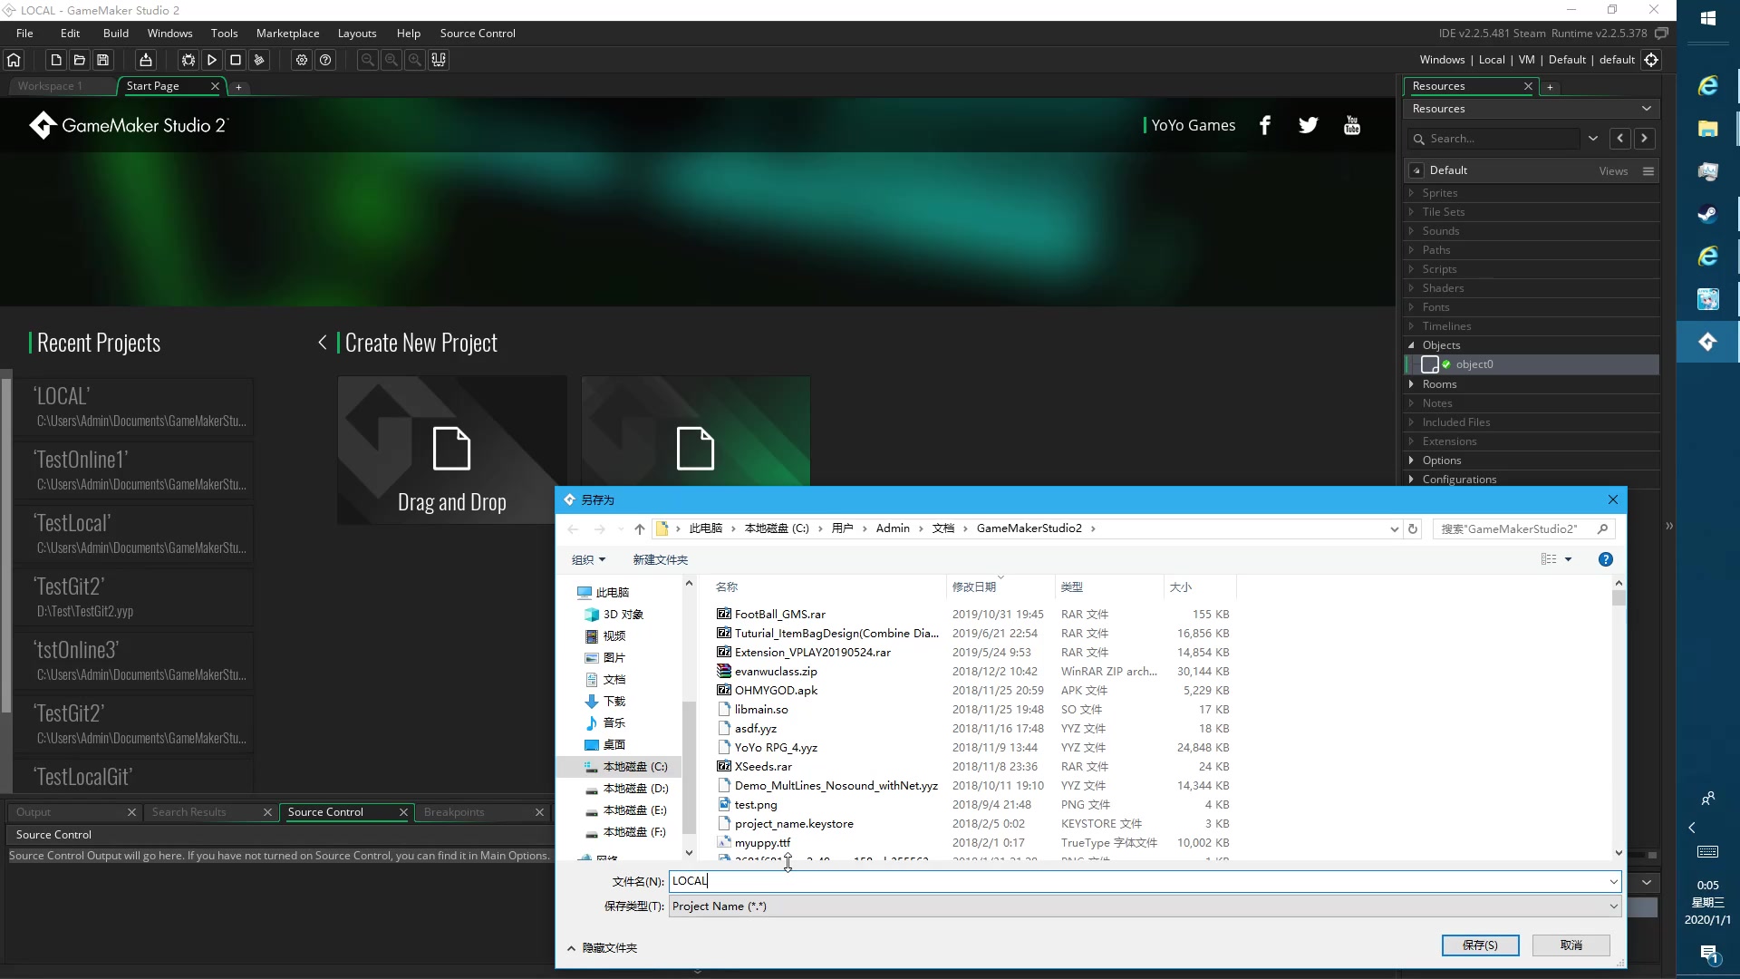Click the Home start page icon
Viewport: 1740px width, 979px height.
14,60
